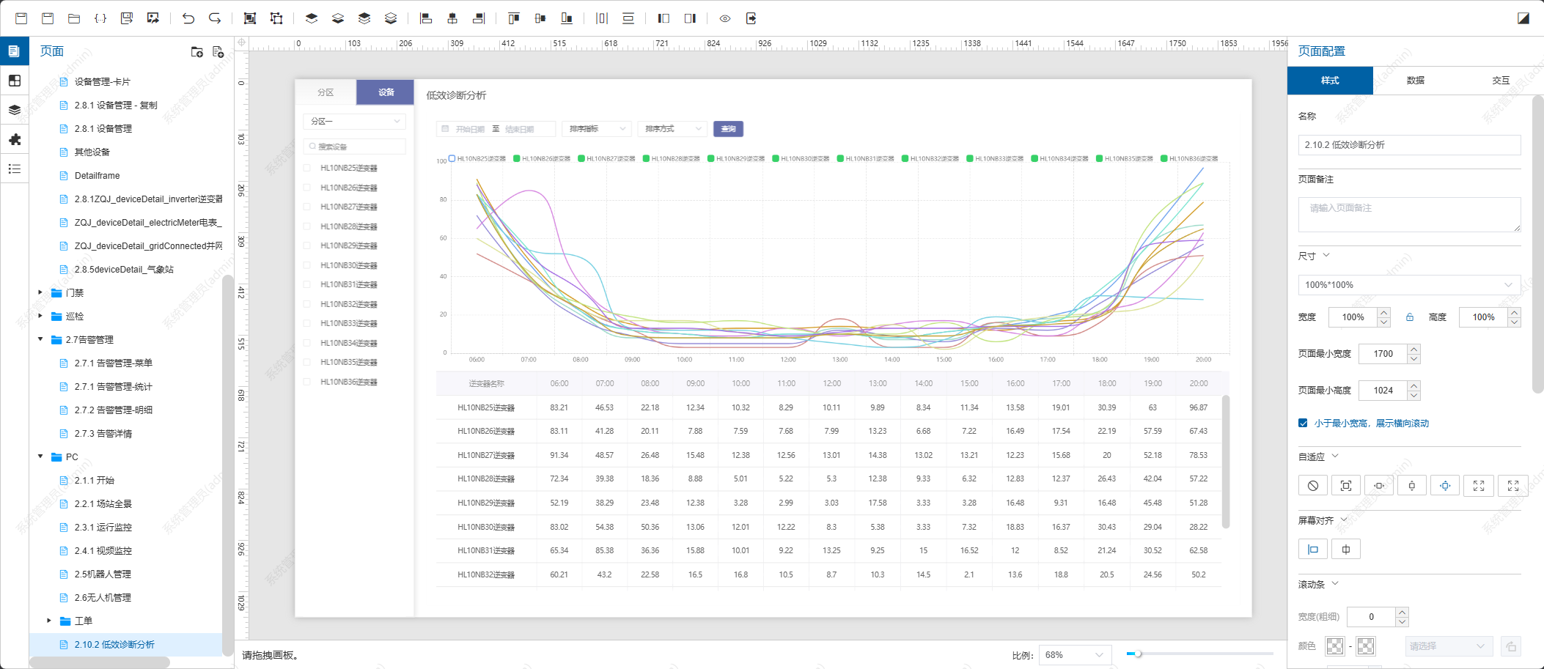The height and width of the screenshot is (669, 1544).
Task: Switch to the 样式 tab
Action: pos(1330,81)
